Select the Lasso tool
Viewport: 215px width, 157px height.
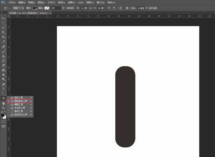4,27
